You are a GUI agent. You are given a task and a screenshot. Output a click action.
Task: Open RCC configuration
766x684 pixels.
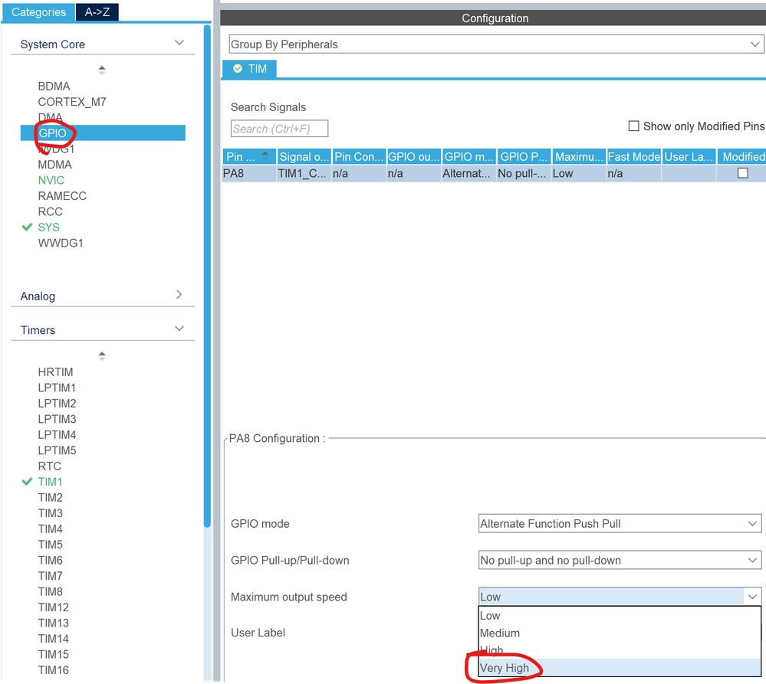tap(50, 211)
